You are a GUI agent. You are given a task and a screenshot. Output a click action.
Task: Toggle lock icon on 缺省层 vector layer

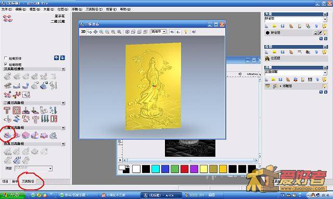pos(316,33)
